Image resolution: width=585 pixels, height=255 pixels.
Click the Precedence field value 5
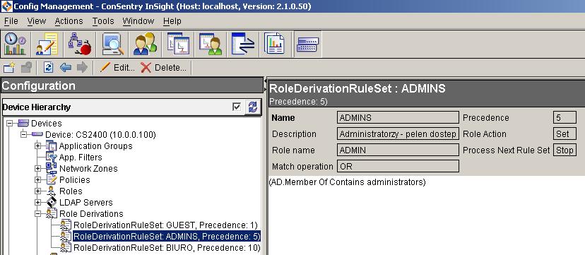click(x=565, y=117)
